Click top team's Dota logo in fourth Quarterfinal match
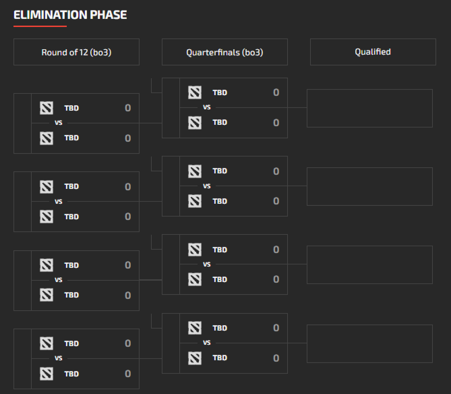 click(195, 328)
